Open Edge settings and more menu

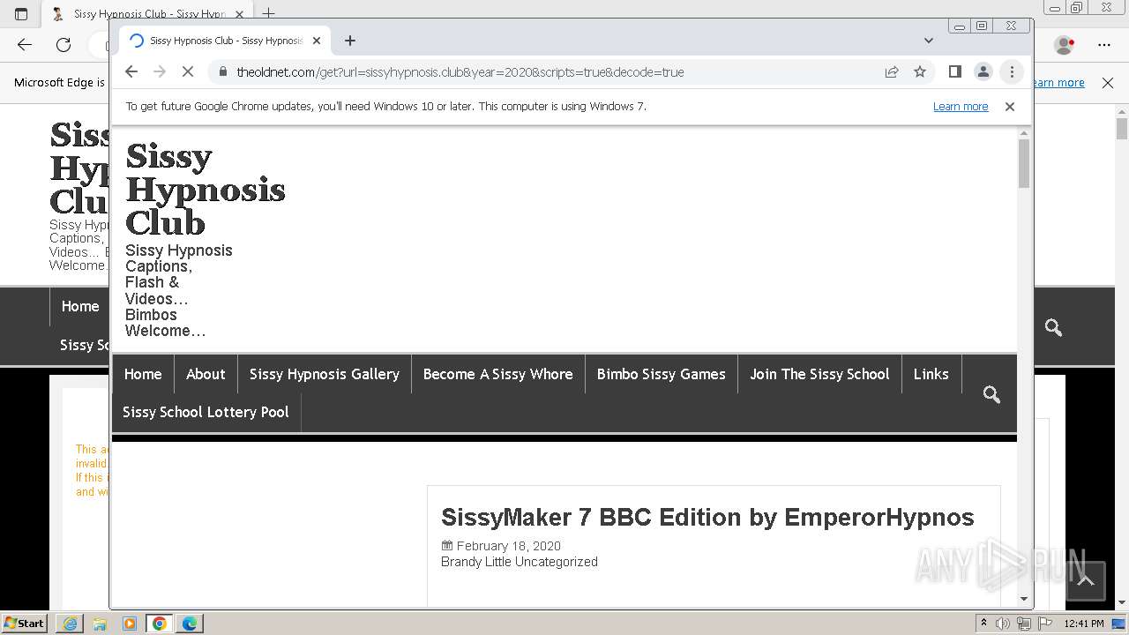(1104, 44)
